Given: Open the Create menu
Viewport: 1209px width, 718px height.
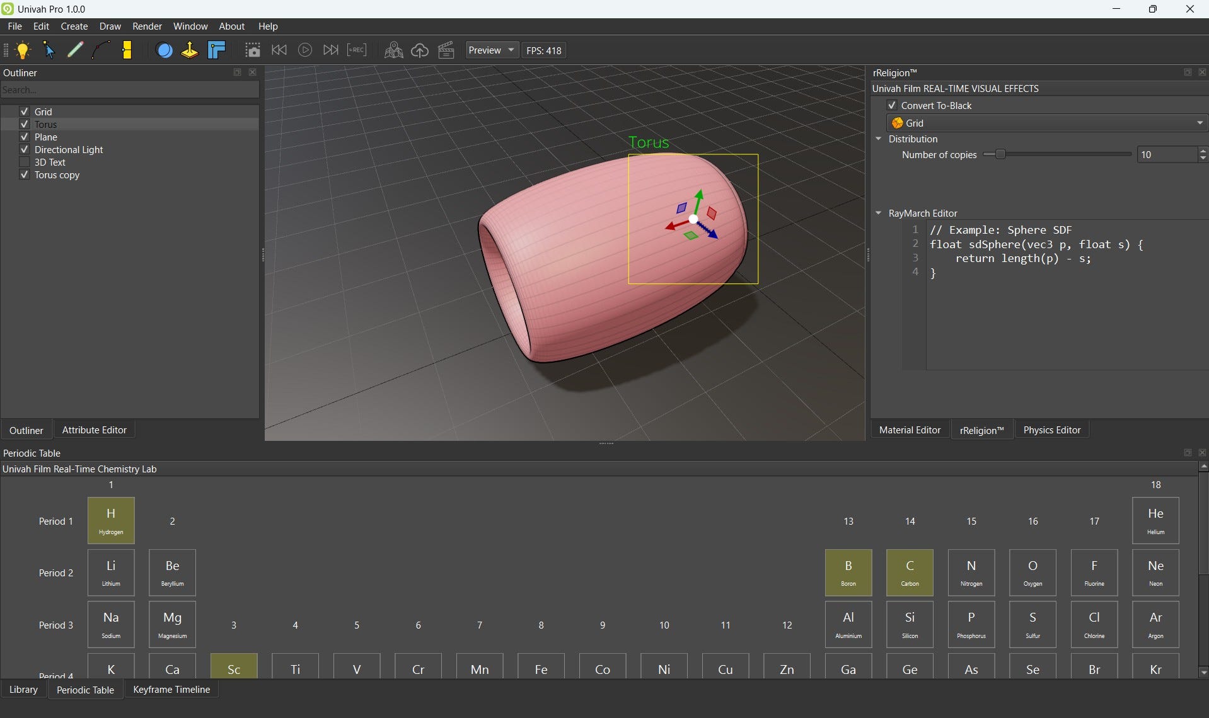Looking at the screenshot, I should pos(74,26).
